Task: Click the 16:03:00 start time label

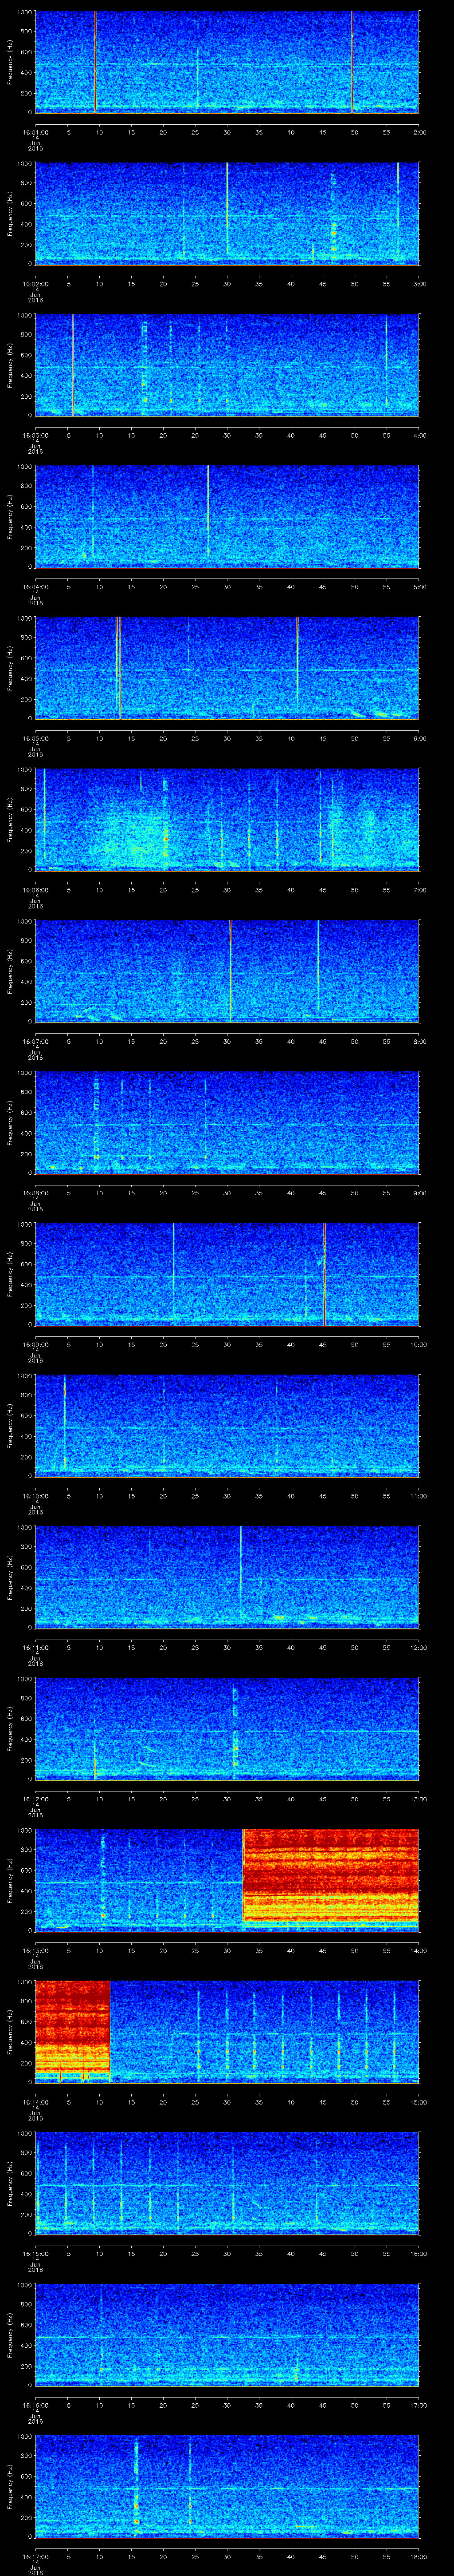Action: [x=35, y=435]
